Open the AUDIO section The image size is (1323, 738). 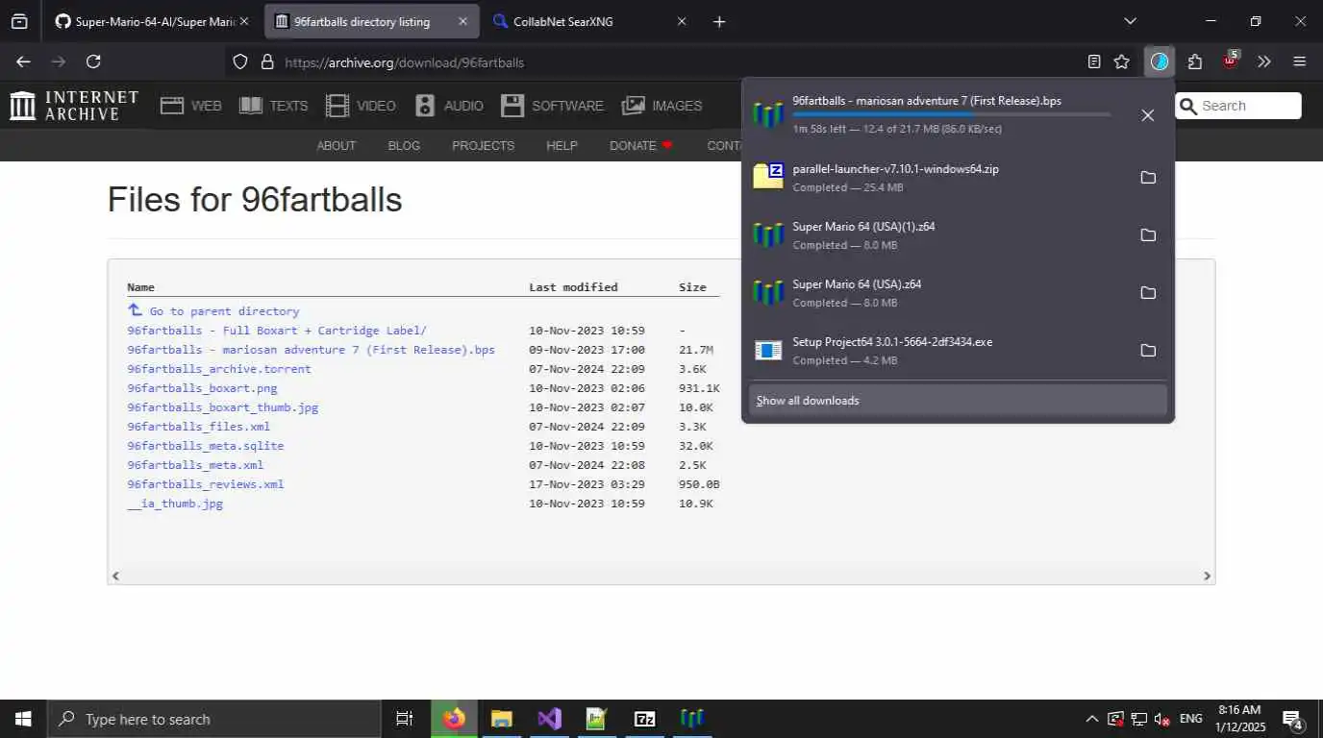click(x=449, y=106)
